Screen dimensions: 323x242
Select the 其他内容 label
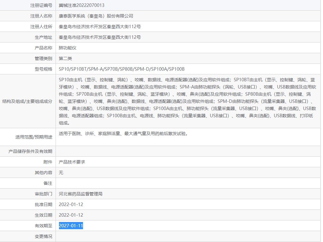pos(43,173)
